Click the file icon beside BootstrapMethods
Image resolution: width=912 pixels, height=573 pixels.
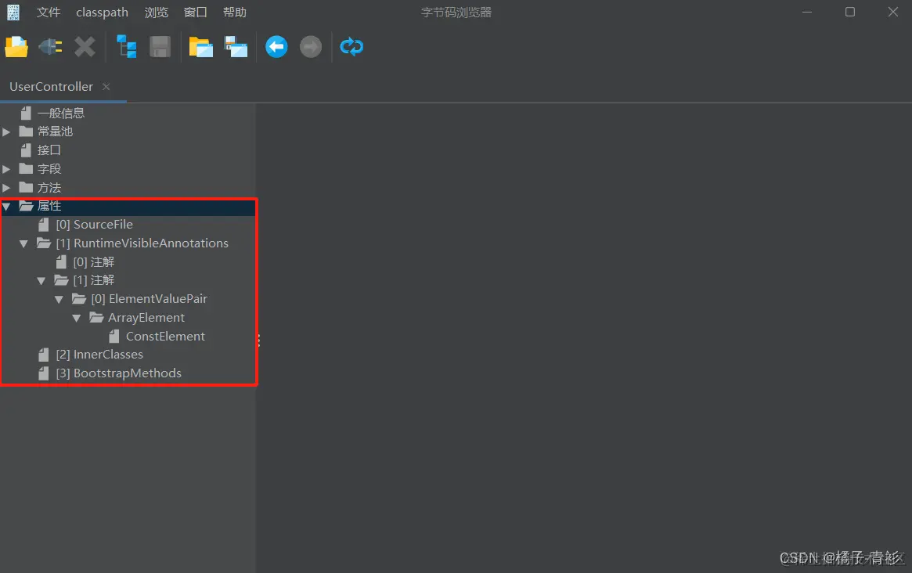coord(44,373)
